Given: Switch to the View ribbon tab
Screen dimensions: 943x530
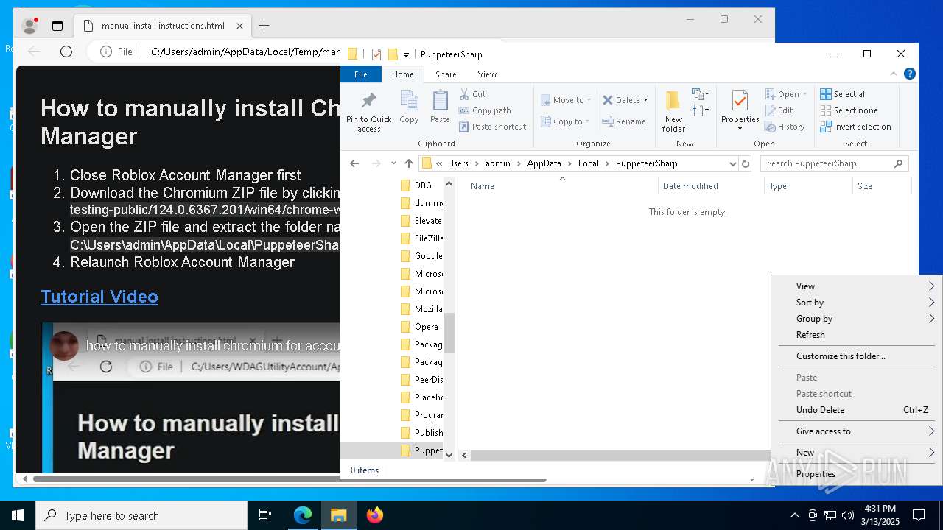Looking at the screenshot, I should coord(487,74).
